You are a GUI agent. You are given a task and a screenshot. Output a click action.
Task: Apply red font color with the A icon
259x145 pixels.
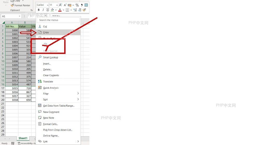[60, 10]
